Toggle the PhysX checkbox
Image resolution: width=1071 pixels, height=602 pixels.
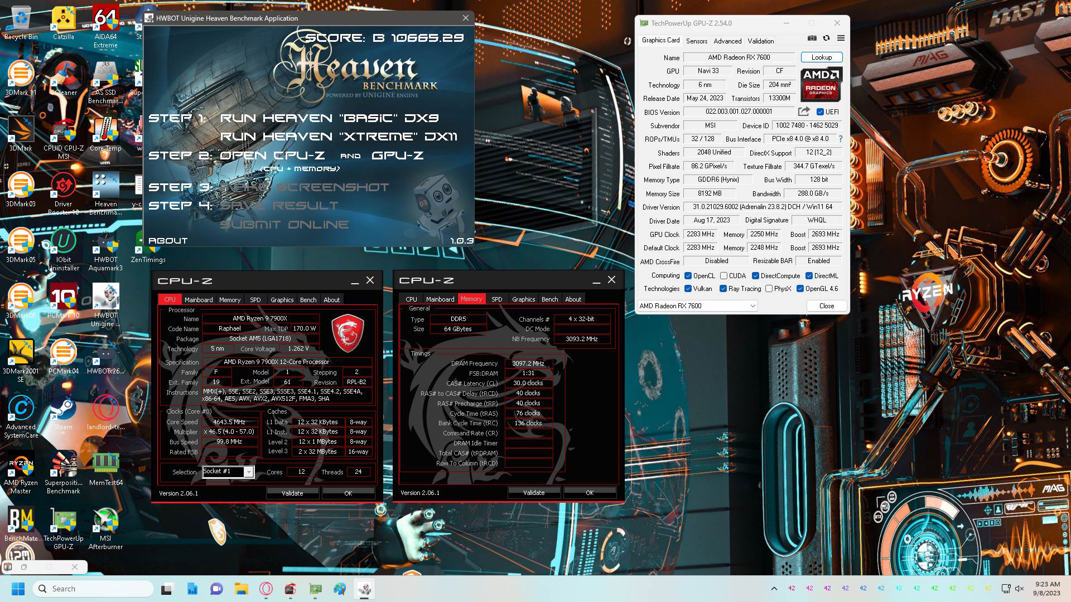769,289
